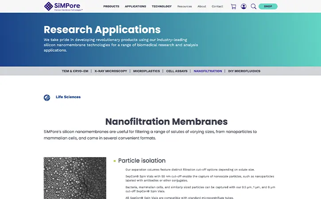321x199 pixels.
Task: Switch to X-RAY MICROSCOPY tab
Action: click(x=111, y=71)
